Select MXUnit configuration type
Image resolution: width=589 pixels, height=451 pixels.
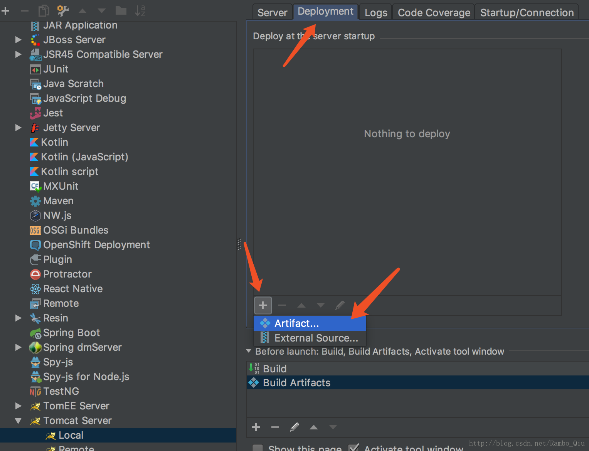[118, 186]
